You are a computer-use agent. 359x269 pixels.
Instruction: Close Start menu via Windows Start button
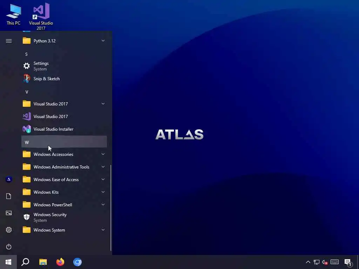click(x=8, y=262)
